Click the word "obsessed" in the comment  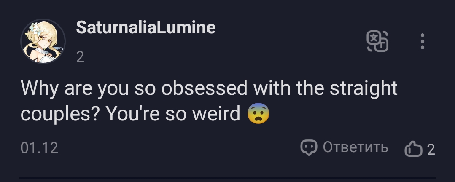[205, 88]
